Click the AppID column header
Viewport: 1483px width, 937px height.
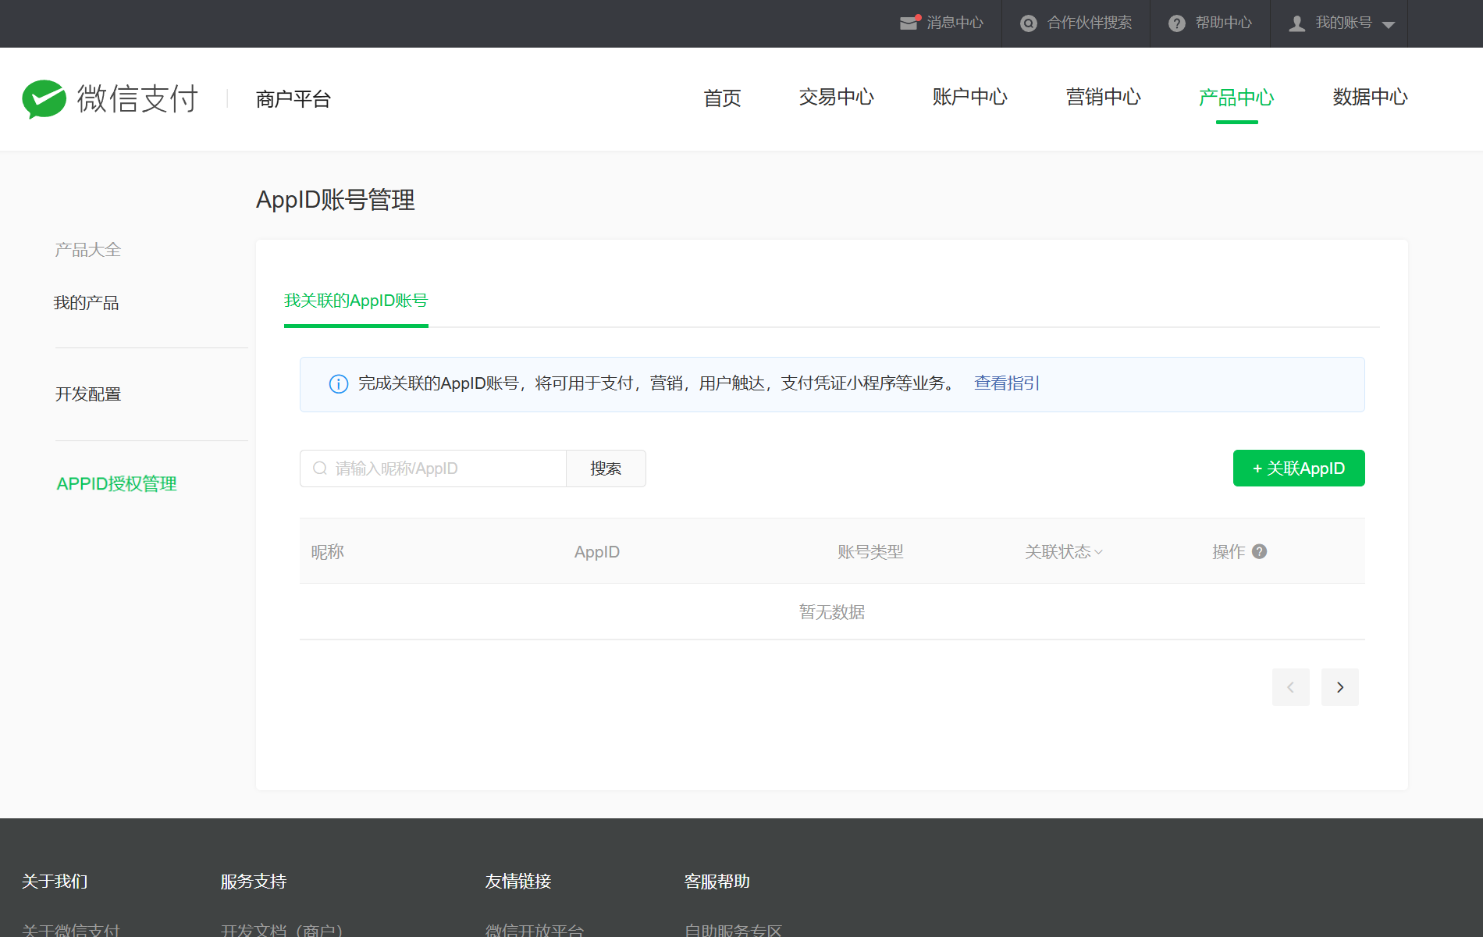pos(597,552)
